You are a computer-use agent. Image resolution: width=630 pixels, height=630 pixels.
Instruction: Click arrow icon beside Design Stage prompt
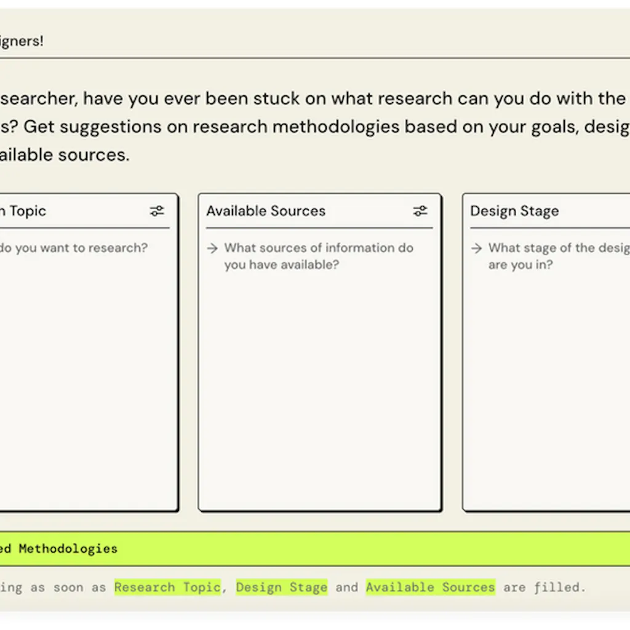pyautogui.click(x=476, y=249)
